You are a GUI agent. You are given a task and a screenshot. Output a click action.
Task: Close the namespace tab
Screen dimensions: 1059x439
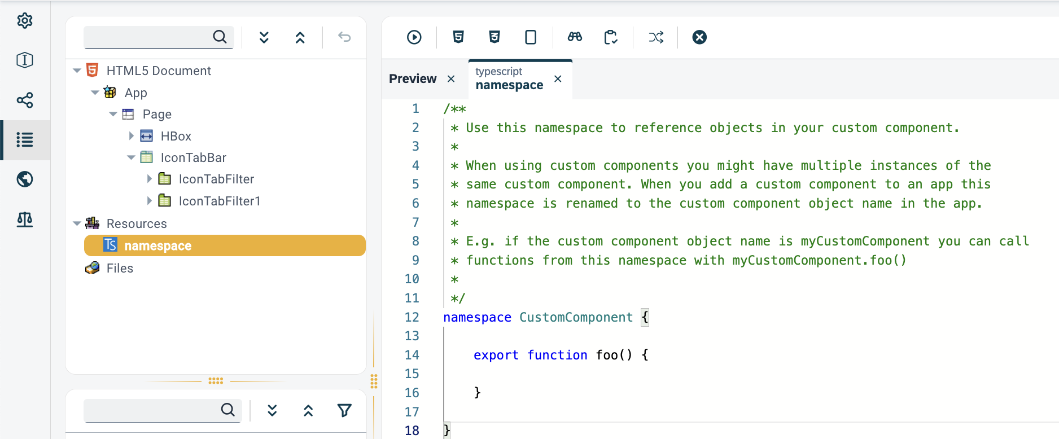pyautogui.click(x=558, y=79)
